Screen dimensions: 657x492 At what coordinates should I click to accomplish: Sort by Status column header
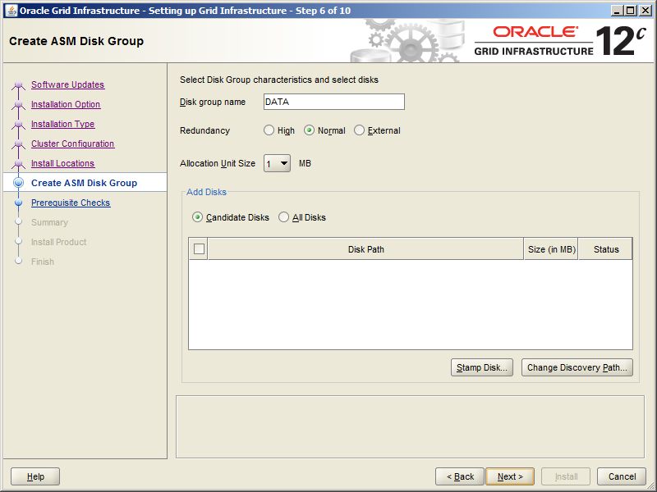click(x=606, y=249)
